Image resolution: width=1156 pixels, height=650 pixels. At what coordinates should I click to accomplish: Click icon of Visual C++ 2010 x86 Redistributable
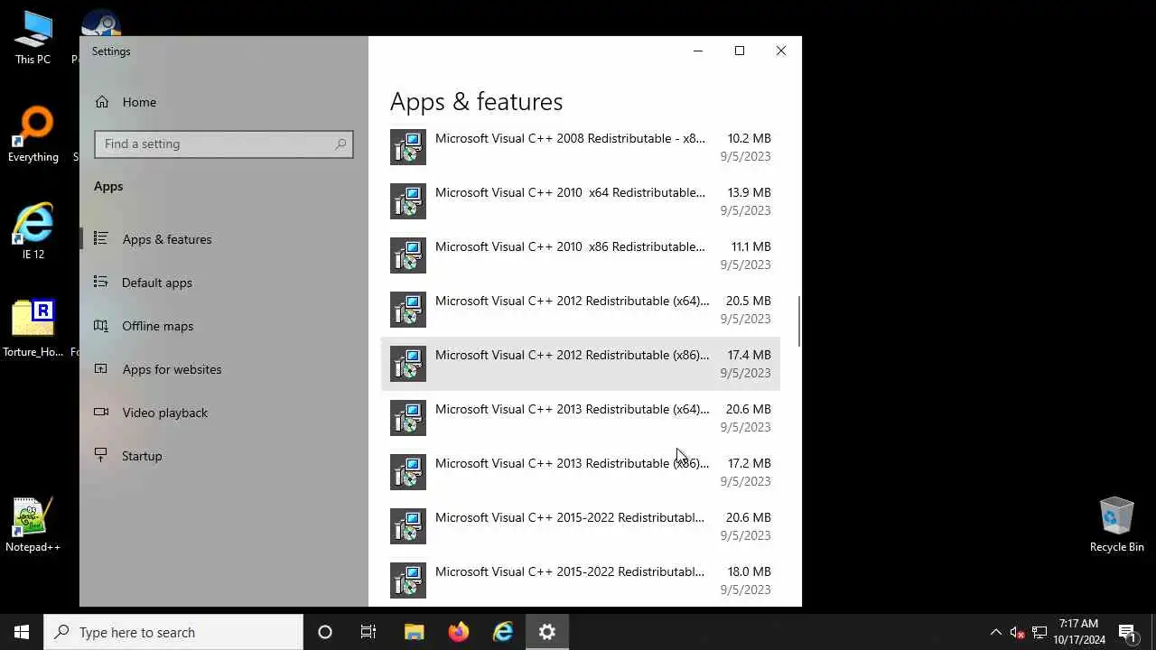tap(408, 255)
